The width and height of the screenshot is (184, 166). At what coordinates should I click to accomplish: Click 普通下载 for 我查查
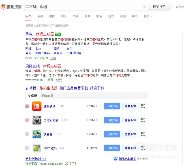tap(130, 134)
